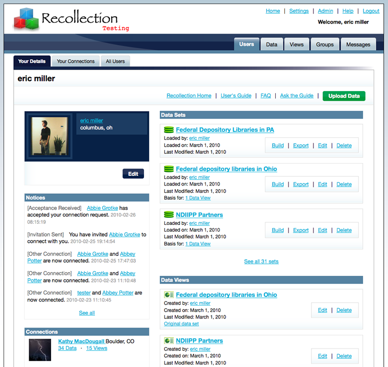Click See all 31 sets

pos(261,261)
